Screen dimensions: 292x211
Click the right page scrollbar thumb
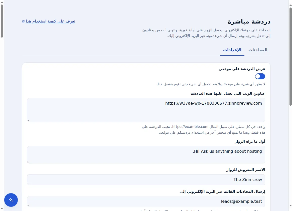tap(290, 57)
